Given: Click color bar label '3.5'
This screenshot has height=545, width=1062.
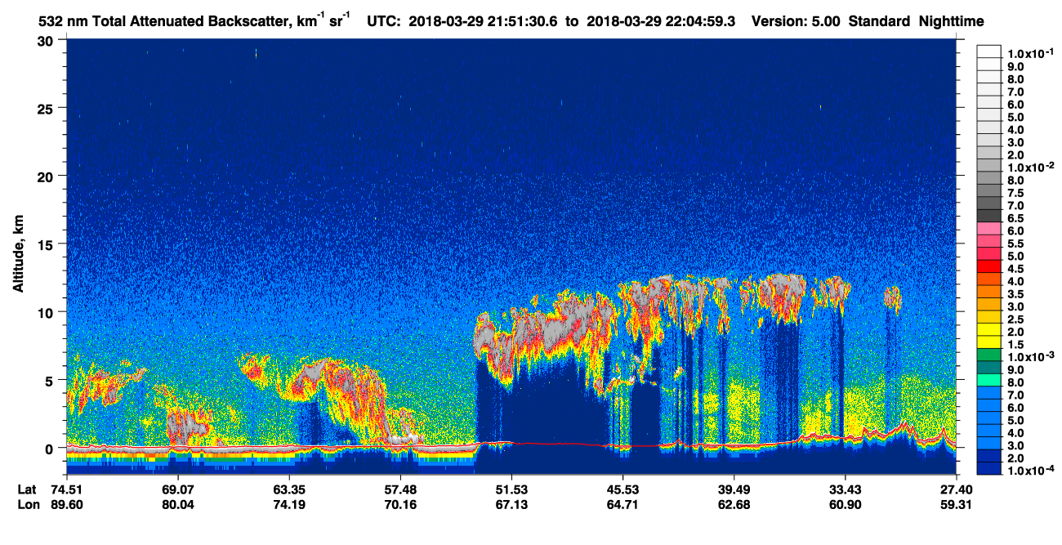Looking at the screenshot, I should 1015,295.
